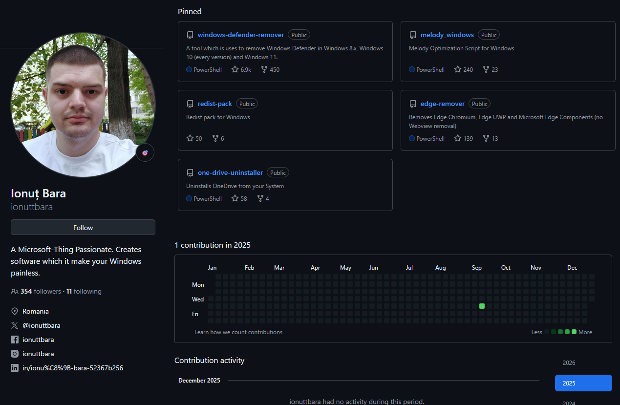Click the repo icon beside melody_windows
Viewport: 620px width, 405px height.
[x=413, y=35]
